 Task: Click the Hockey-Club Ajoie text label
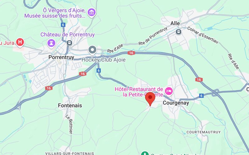(104, 60)
